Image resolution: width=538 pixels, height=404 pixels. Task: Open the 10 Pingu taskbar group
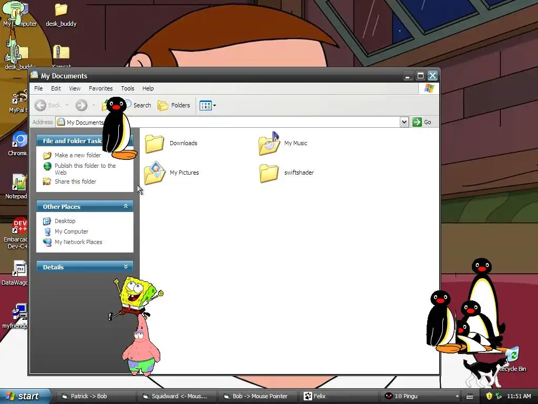pos(420,396)
